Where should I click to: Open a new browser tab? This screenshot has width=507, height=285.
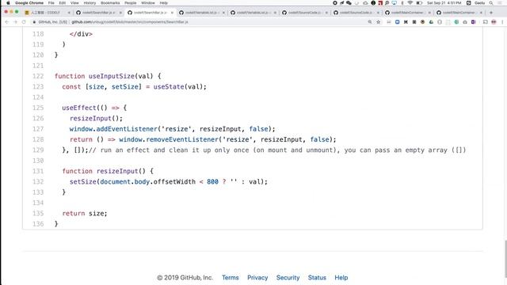(x=491, y=13)
